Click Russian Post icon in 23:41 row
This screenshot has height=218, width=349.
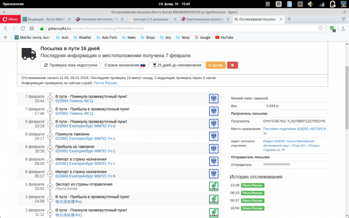[x=214, y=99]
